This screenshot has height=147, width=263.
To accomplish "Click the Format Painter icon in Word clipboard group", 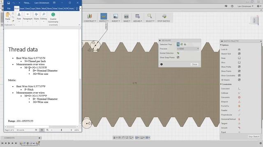I will (x=13, y=21).
